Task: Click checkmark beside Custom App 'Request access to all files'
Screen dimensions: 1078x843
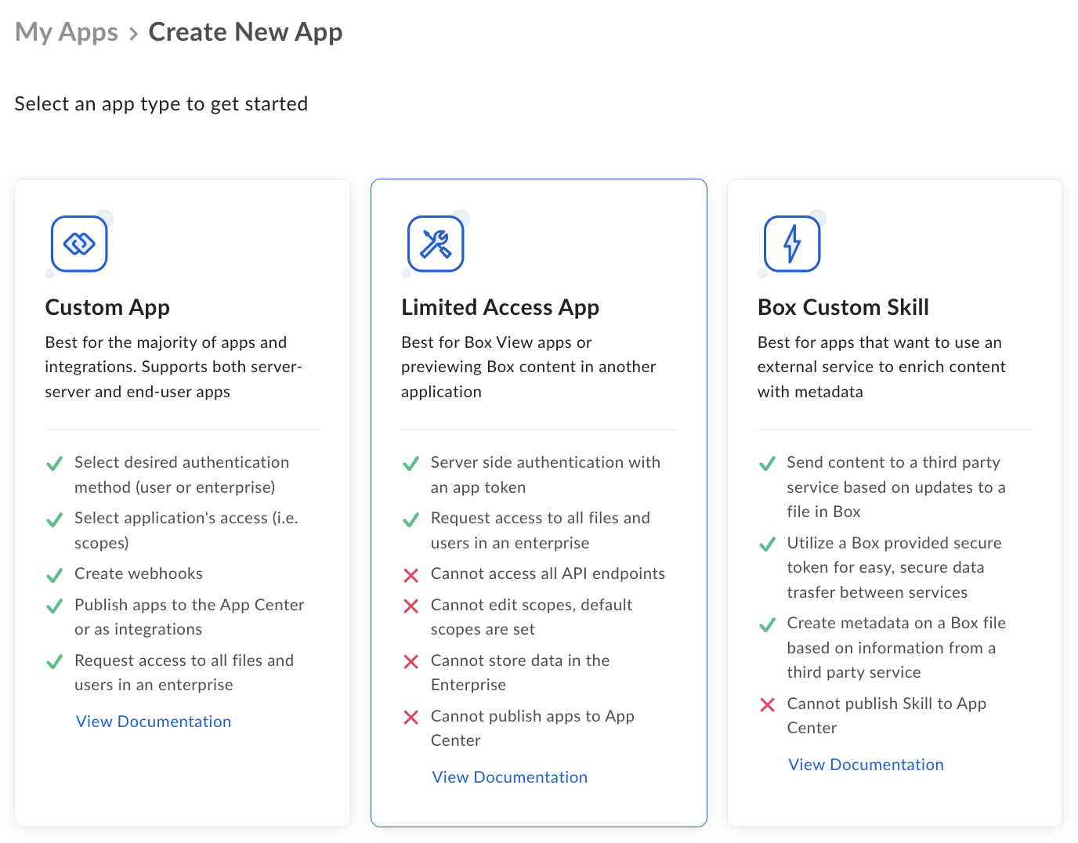Action: point(54,662)
